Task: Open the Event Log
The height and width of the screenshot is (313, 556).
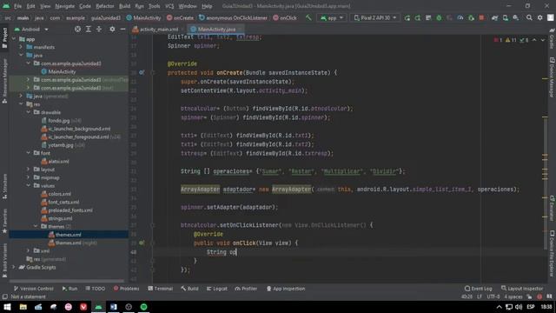Action: pos(478,289)
